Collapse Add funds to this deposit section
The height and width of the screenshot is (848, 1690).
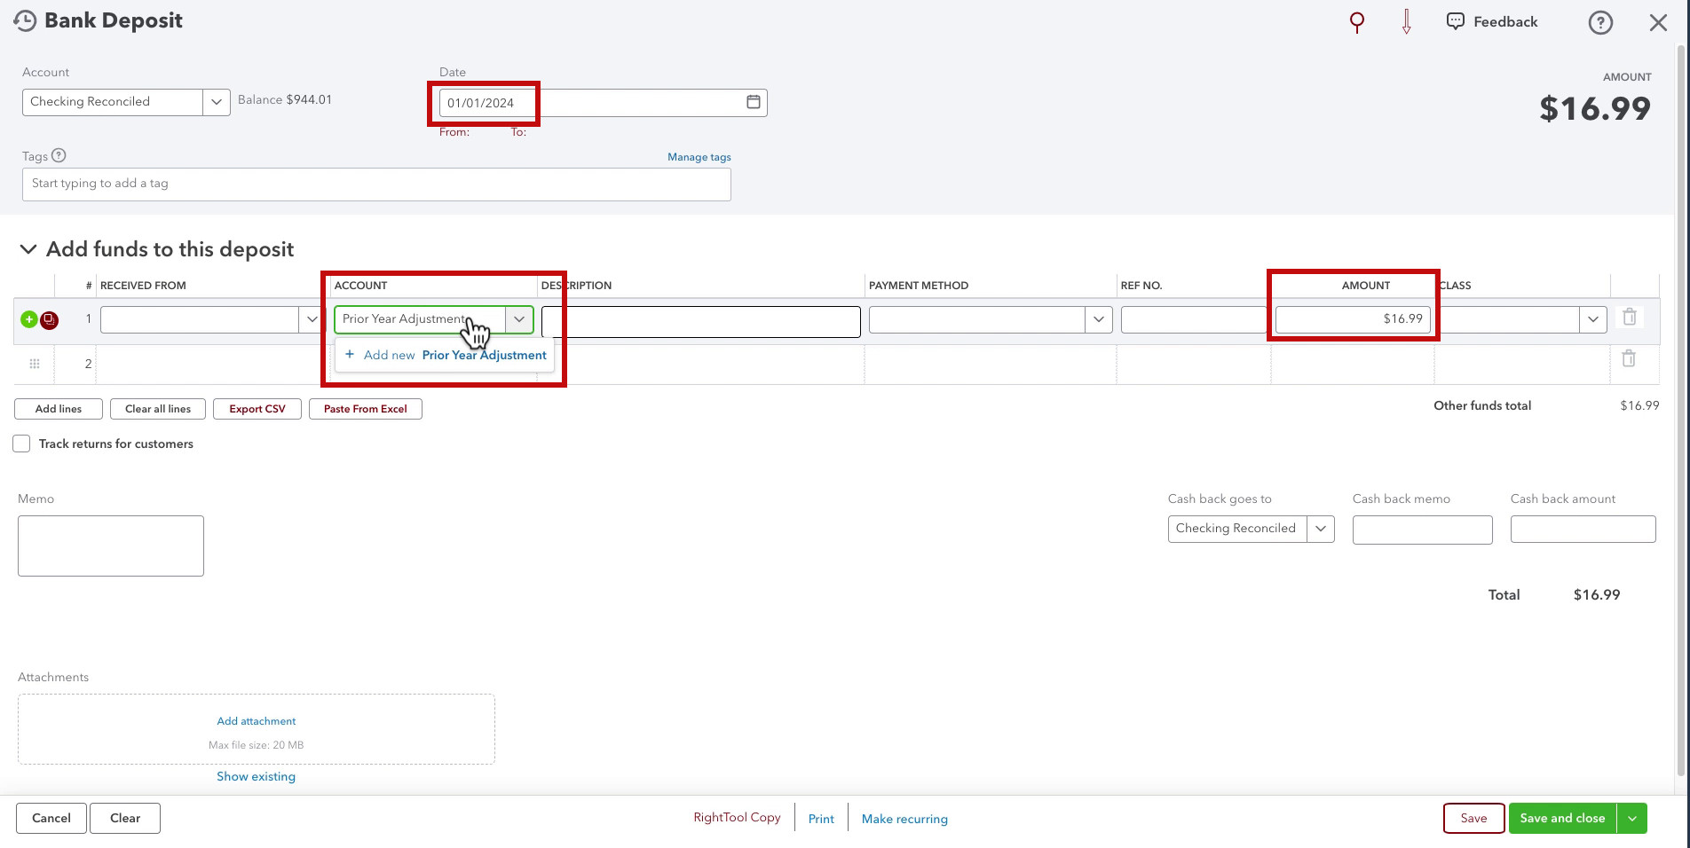pos(28,249)
